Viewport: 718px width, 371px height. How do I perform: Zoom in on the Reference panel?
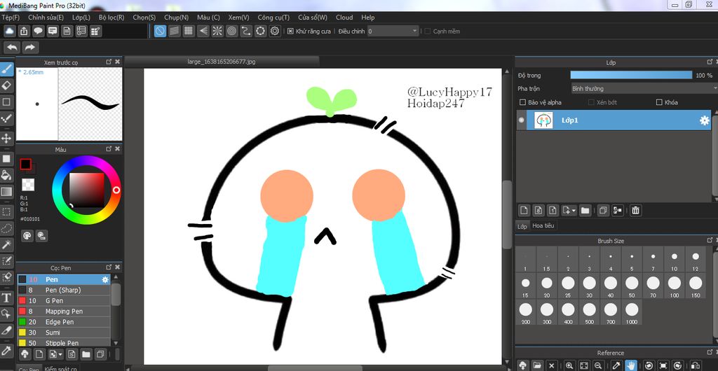tap(569, 365)
